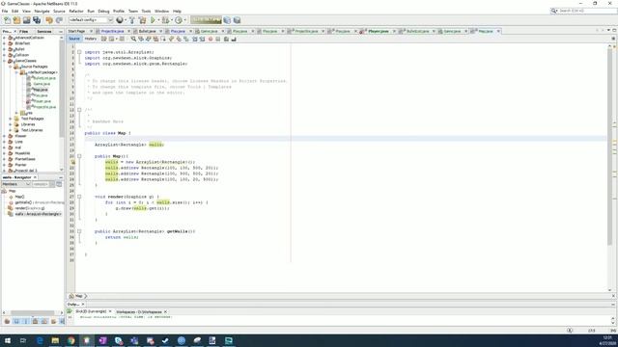This screenshot has height=347, width=618.
Task: Select the Map() constructor in Navigator
Action: (x=19, y=197)
